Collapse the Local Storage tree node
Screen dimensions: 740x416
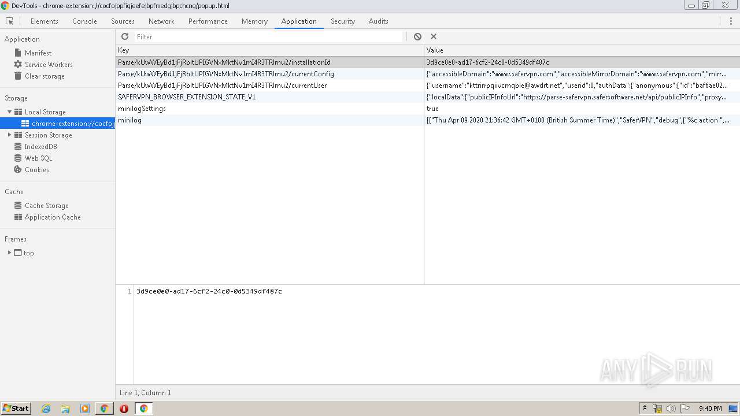pos(10,112)
